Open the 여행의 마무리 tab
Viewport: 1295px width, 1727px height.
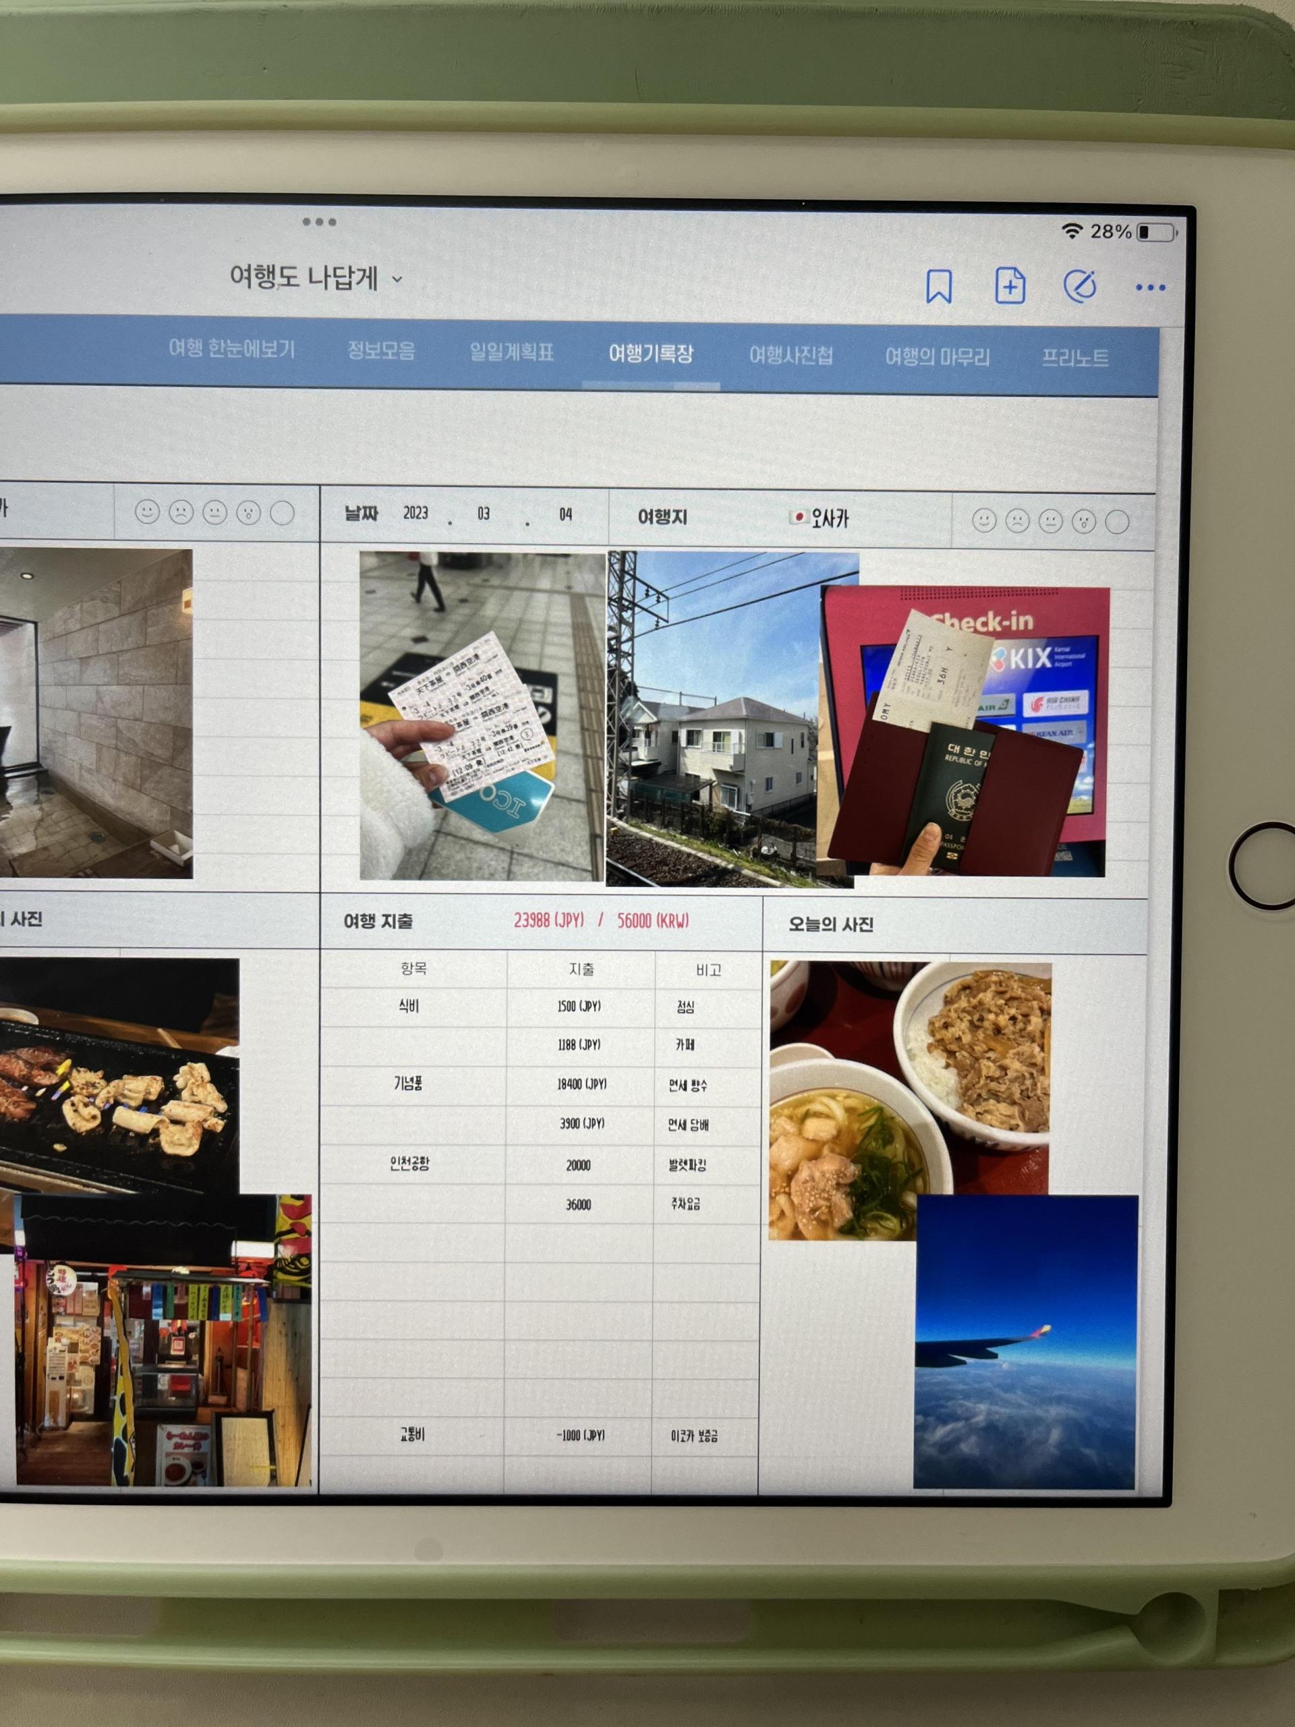pos(937,358)
